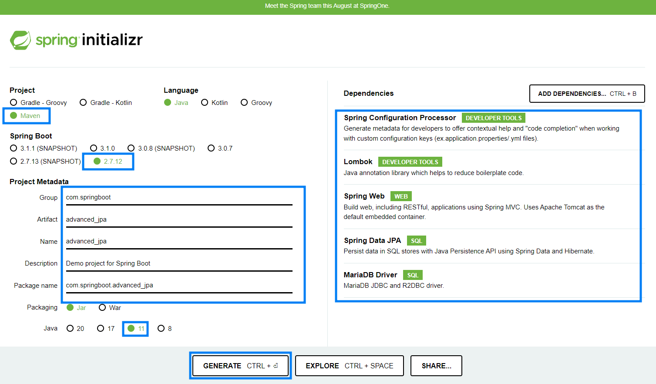Open the SHARE... dialog

tap(436, 366)
